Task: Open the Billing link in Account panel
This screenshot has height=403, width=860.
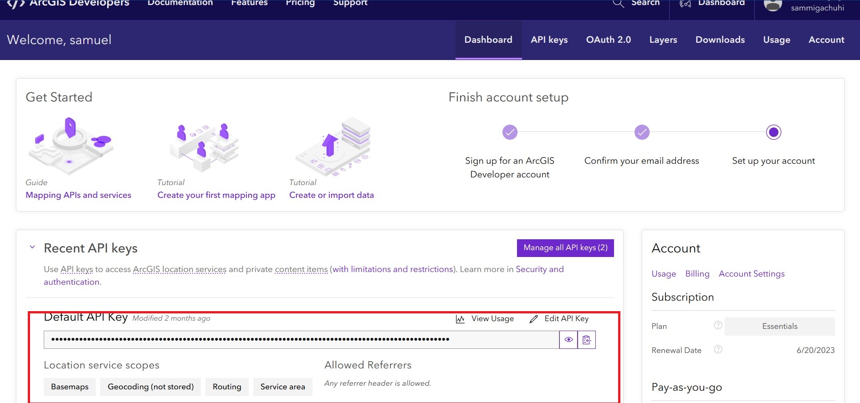Action: [697, 274]
